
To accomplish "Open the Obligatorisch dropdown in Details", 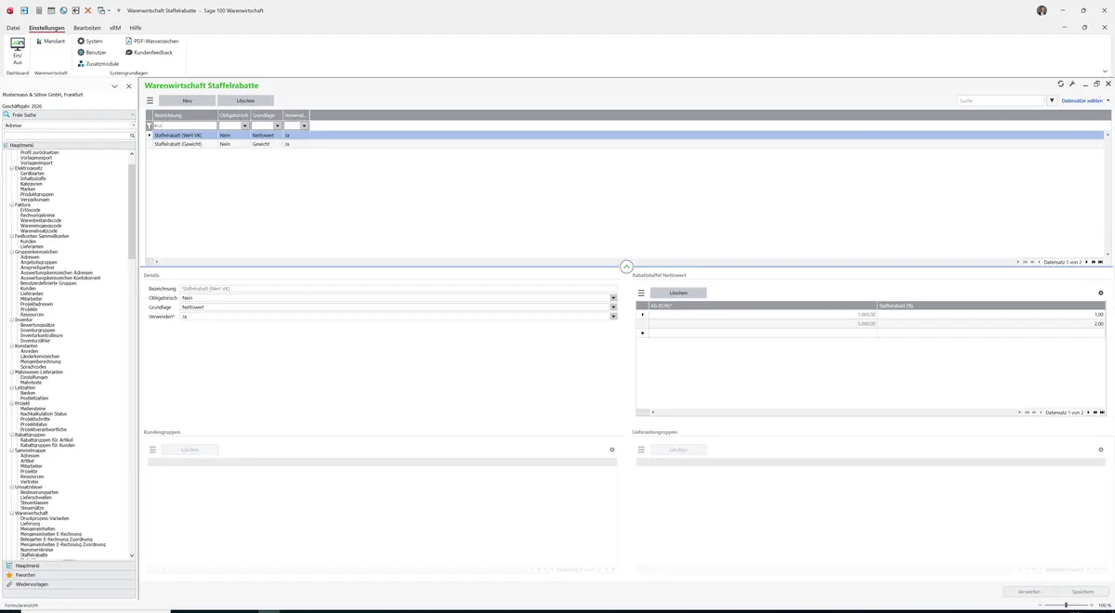I will (x=613, y=298).
